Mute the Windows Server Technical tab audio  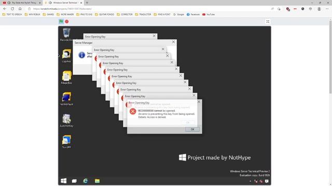point(50,3)
